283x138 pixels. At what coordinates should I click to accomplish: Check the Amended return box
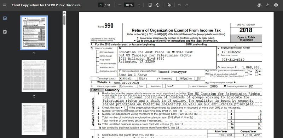[x=98, y=67]
